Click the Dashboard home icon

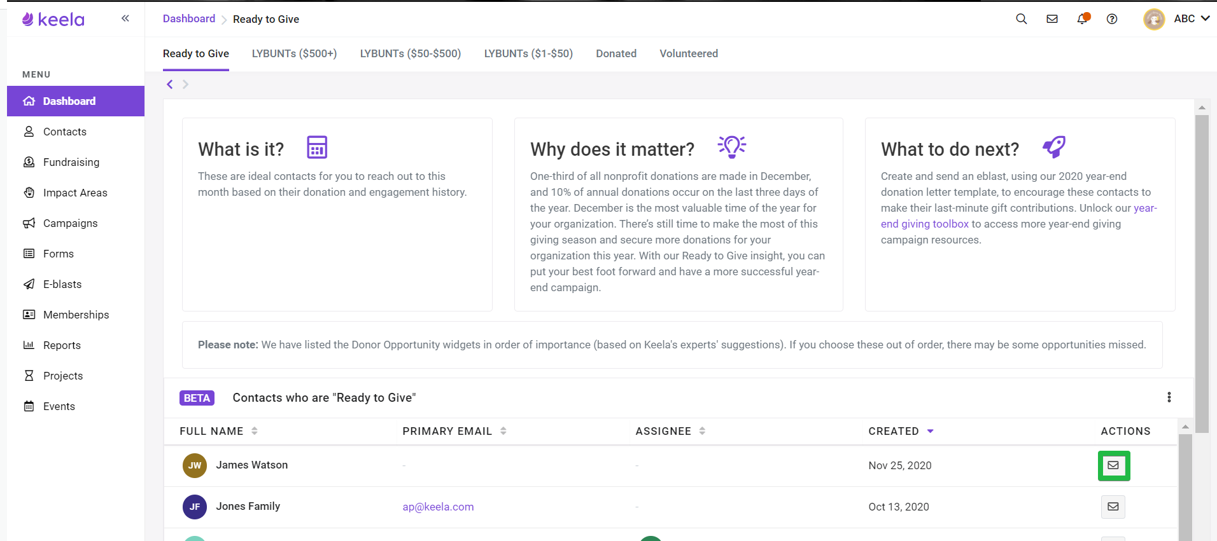tap(29, 101)
